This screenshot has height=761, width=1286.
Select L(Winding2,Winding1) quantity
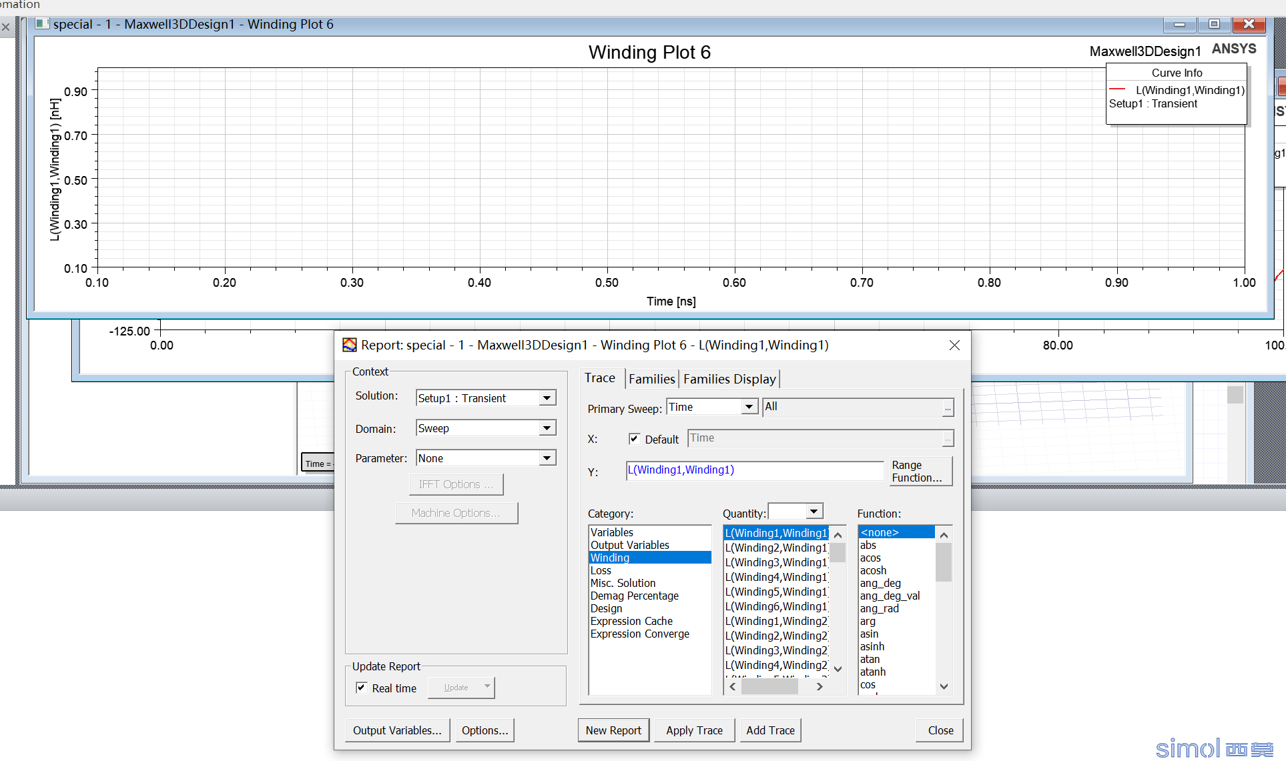coord(776,548)
